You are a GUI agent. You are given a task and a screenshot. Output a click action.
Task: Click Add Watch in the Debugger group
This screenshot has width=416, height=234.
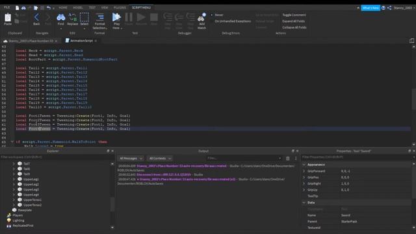201,18
